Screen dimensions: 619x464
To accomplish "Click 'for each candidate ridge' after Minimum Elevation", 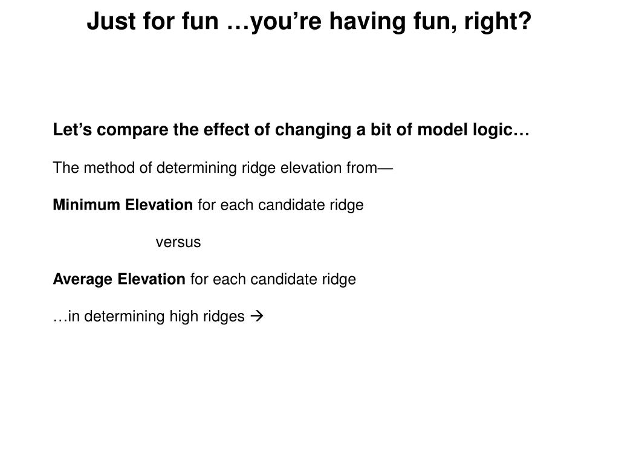I will [x=280, y=205].
